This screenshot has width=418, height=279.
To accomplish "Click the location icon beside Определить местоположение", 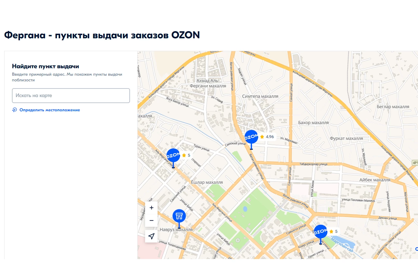I will click(14, 110).
